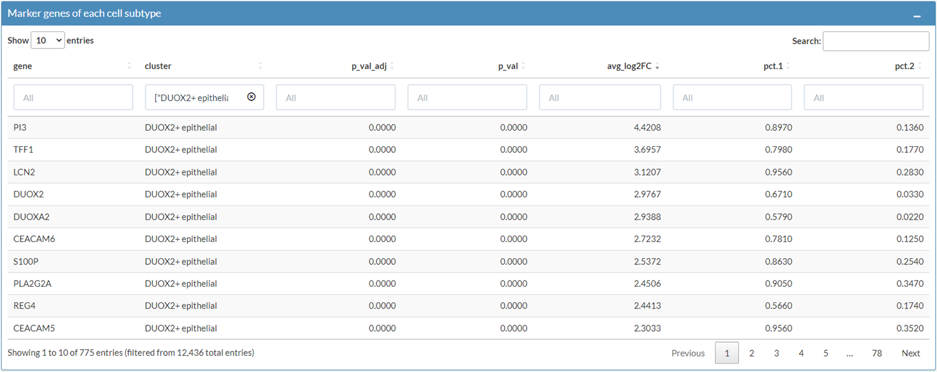Sort by p_val_adj column
Screen dimensions: 937x372
pos(369,66)
